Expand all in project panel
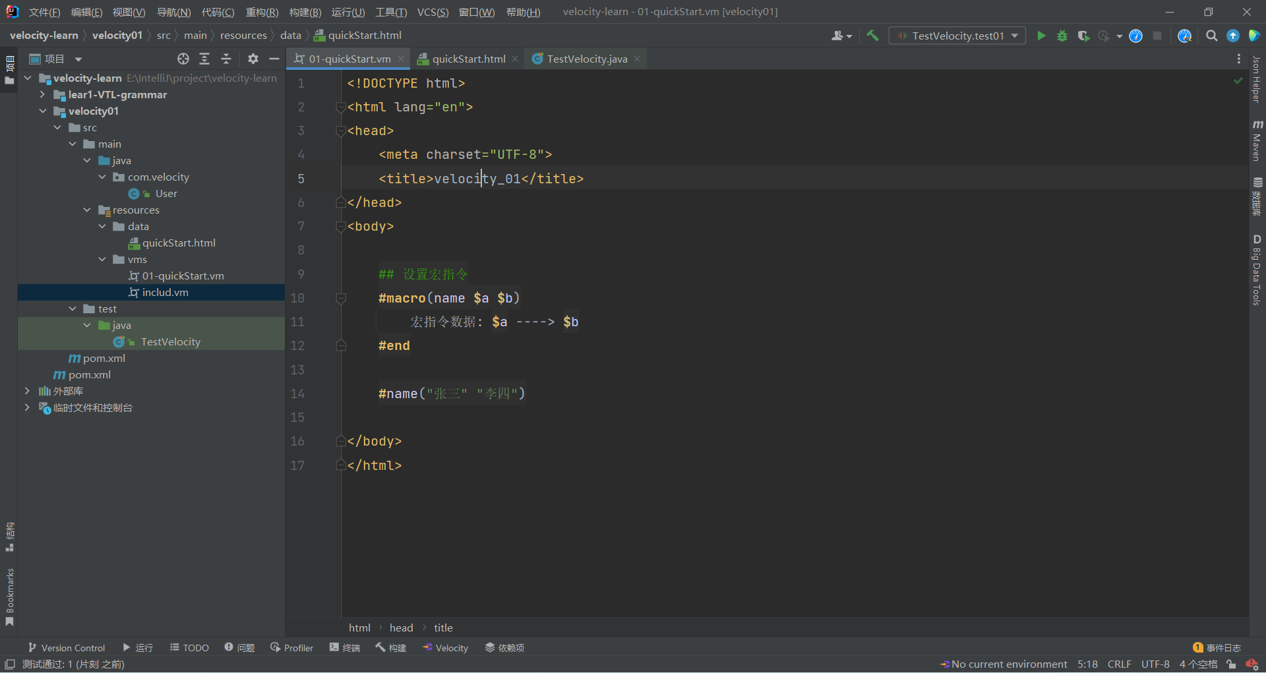 tap(204, 59)
